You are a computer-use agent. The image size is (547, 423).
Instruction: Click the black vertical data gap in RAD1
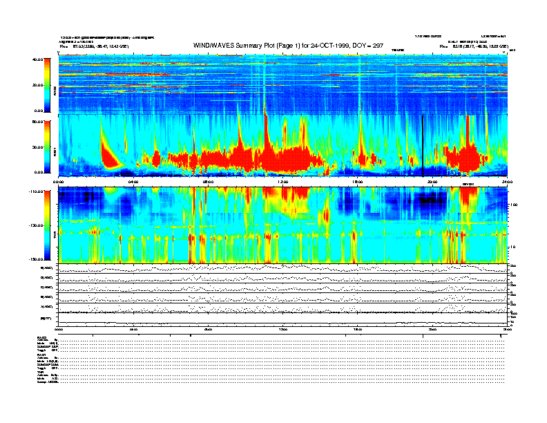tap(423, 146)
